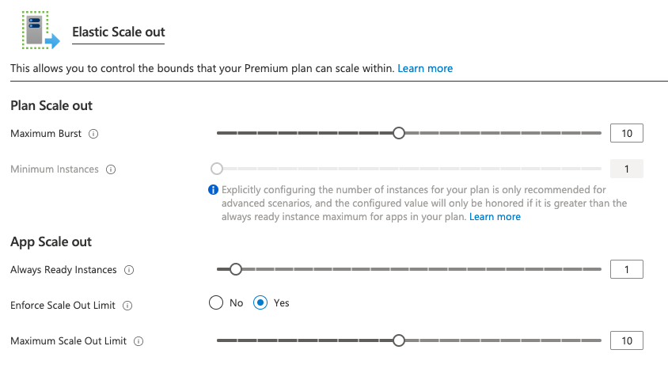Show info for Minimum Instances
The width and height of the screenshot is (668, 365).
point(111,169)
